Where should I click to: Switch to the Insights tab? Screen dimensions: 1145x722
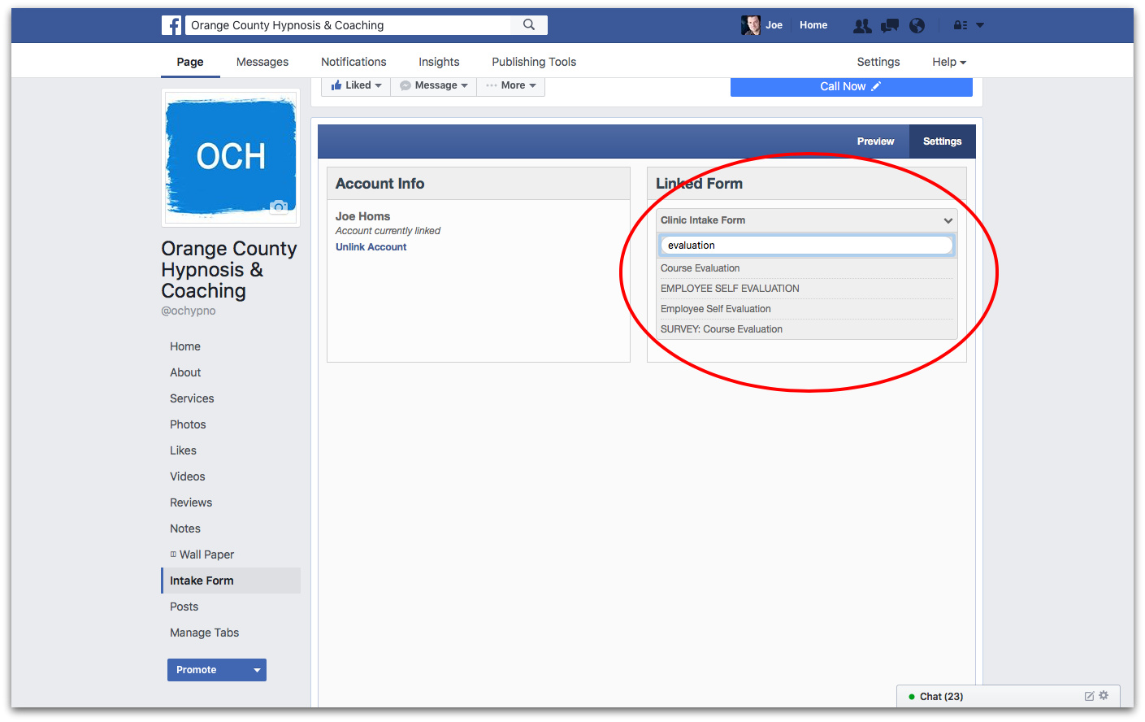coord(439,62)
